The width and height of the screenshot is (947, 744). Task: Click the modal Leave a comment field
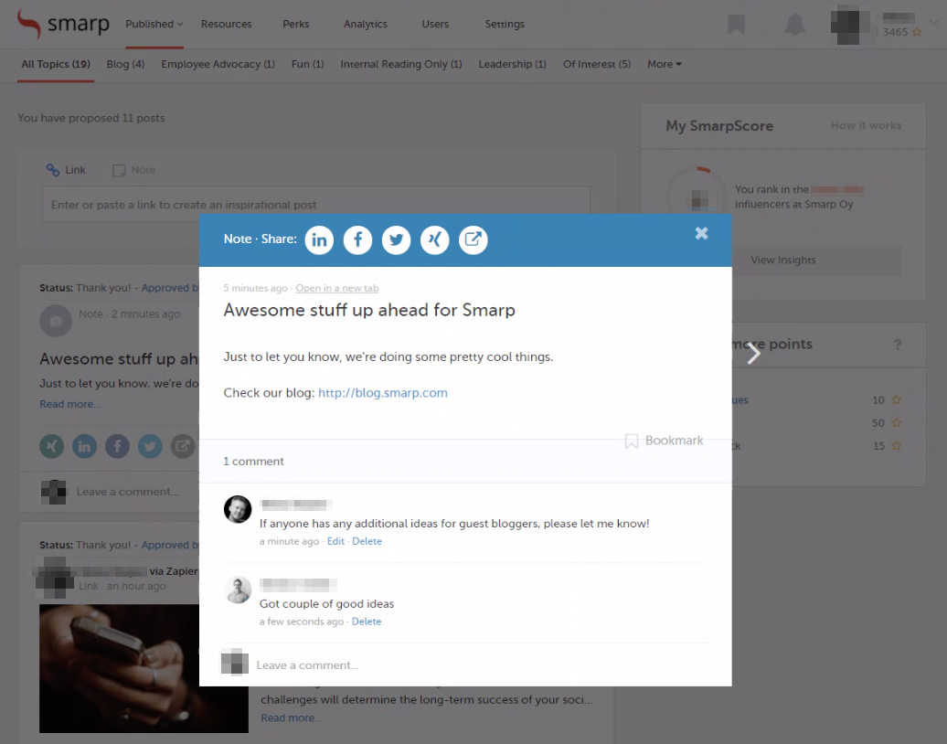[465, 664]
